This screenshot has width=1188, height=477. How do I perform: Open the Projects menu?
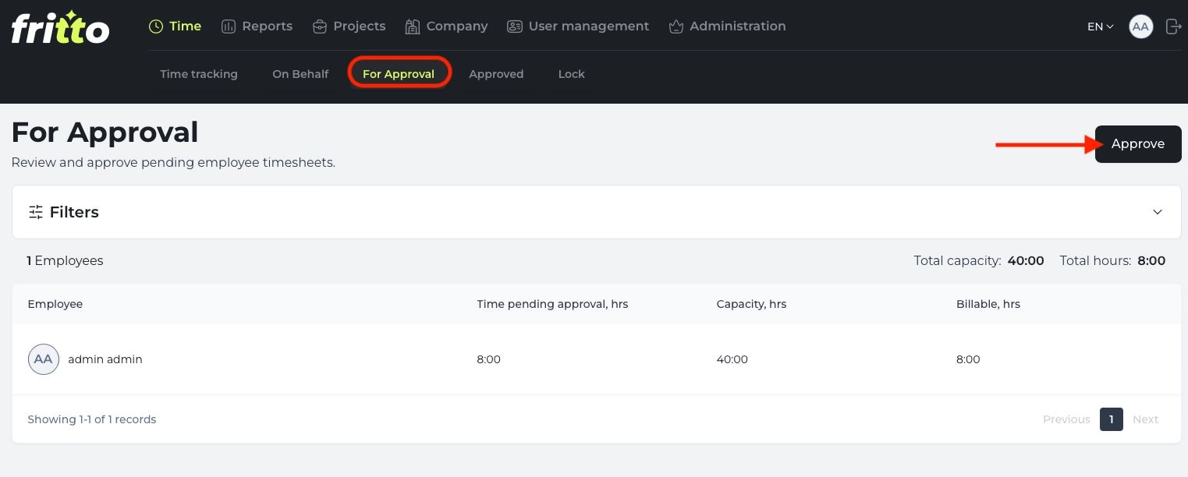tap(349, 26)
